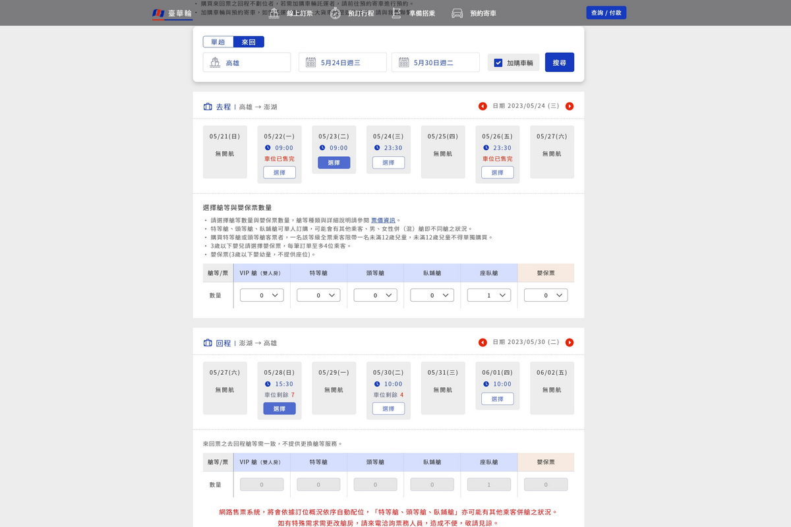
Task: Click ship icon in 高雄 departure field
Action: tap(215, 63)
